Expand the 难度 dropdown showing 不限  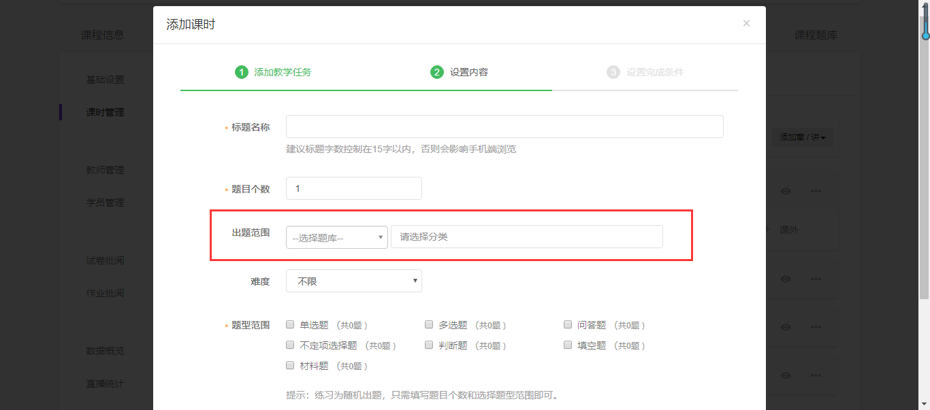353,281
